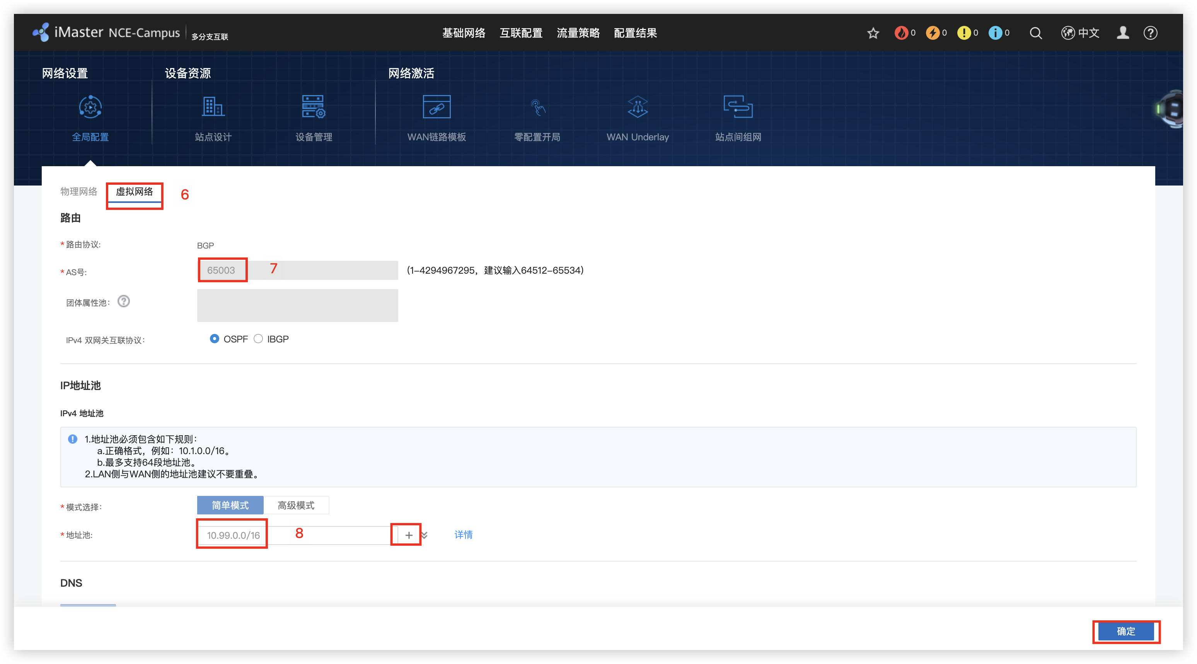
Task: Open the WAN Underlay icon
Action: [x=638, y=107]
